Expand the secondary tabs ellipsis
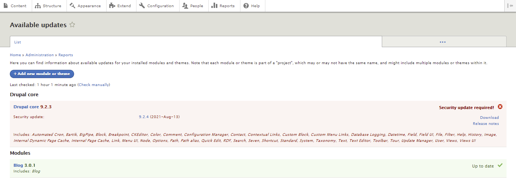 [x=443, y=42]
